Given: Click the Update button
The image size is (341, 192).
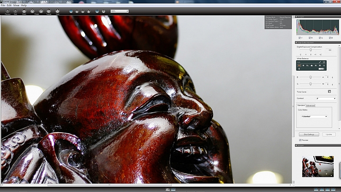Looking at the screenshot, I should coord(329,135).
